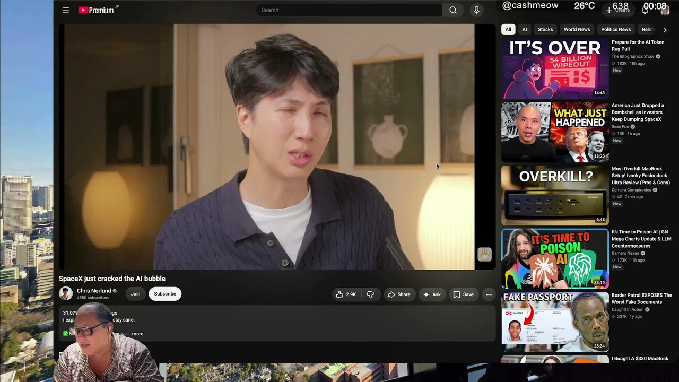The height and width of the screenshot is (382, 679).
Task: Select the 'All' filter chip
Action: (508, 30)
